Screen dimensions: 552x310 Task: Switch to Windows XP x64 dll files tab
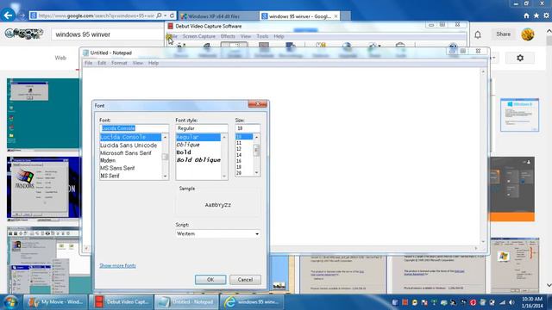[x=218, y=16]
